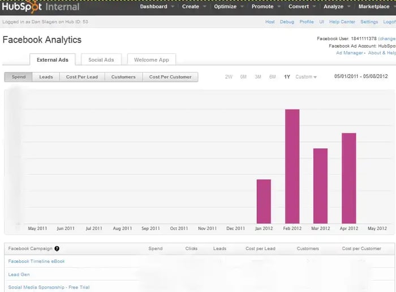Switch to the Social Ads tab
The height and width of the screenshot is (292, 396).
[x=101, y=59]
